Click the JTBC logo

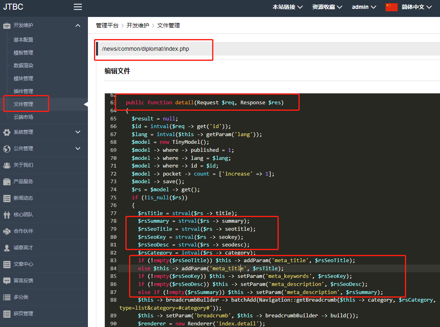13,7
